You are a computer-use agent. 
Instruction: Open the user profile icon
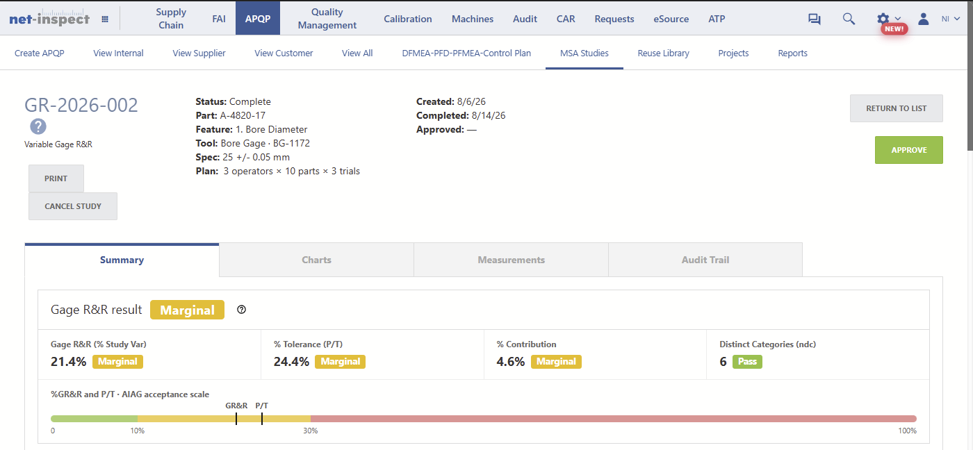pos(924,19)
